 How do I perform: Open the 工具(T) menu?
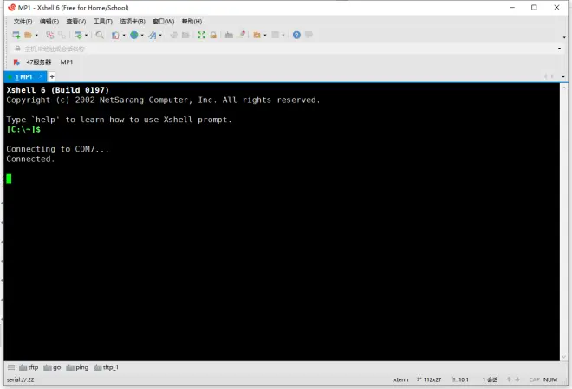[x=103, y=22]
